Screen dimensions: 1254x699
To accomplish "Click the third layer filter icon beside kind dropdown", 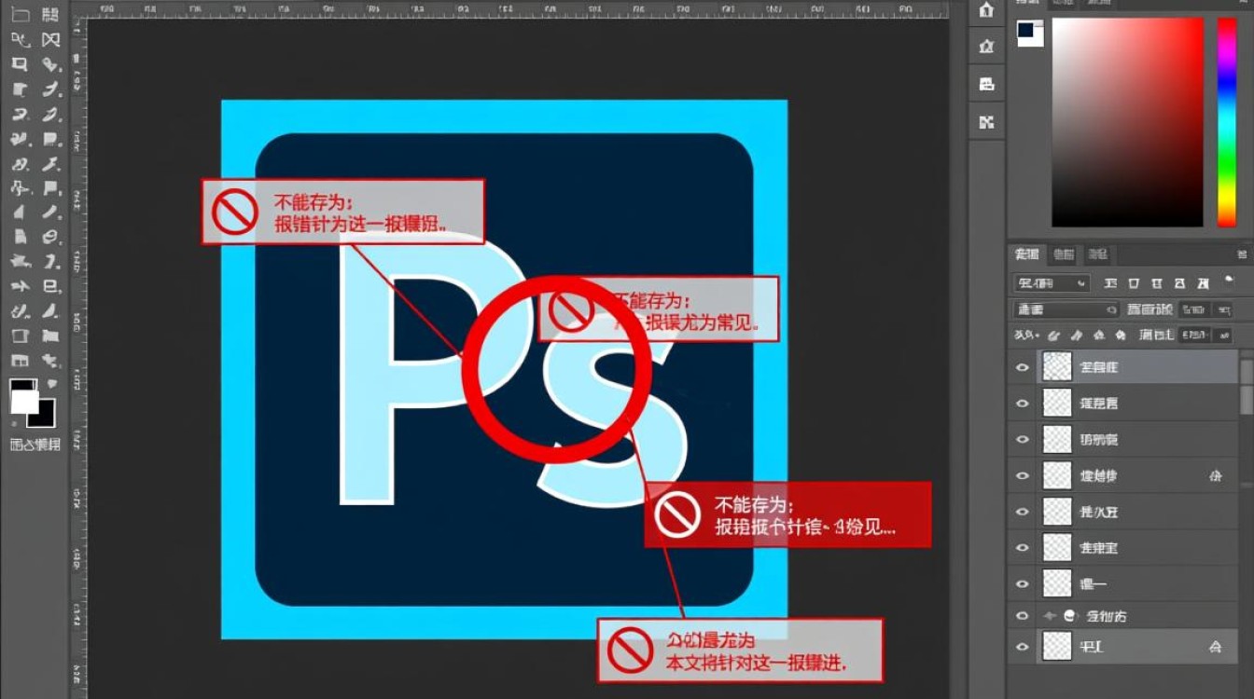I will click(x=1158, y=283).
